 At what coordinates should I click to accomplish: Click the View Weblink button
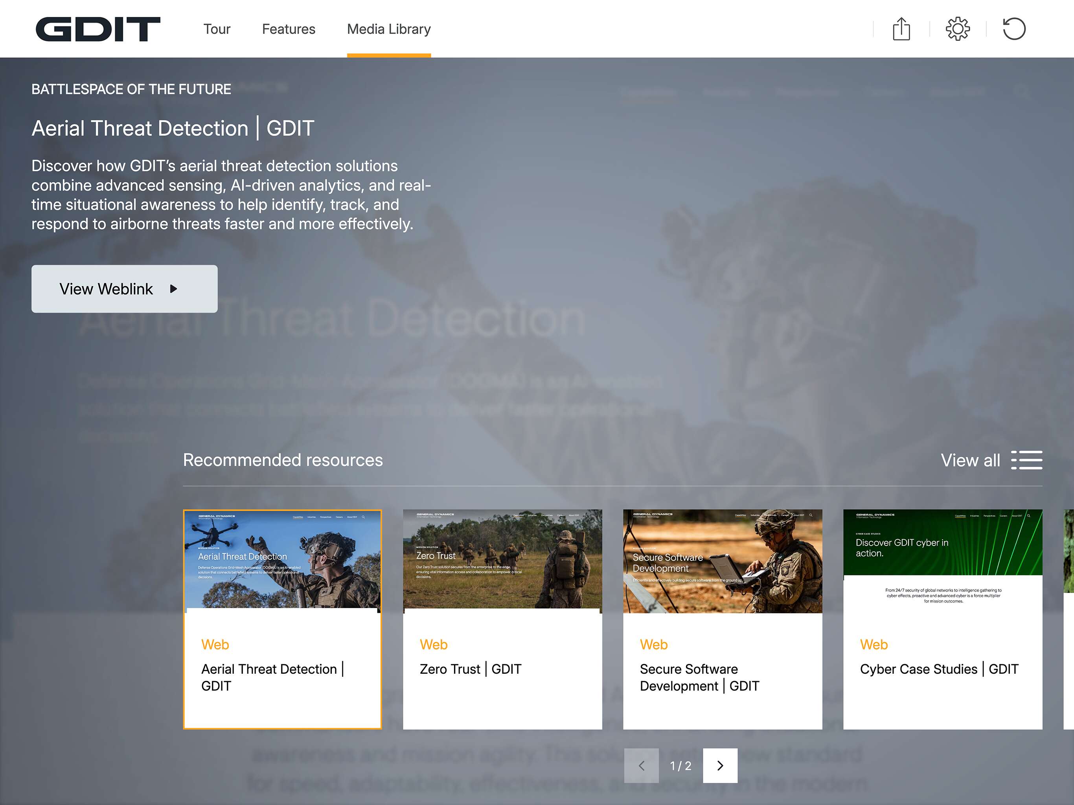124,289
